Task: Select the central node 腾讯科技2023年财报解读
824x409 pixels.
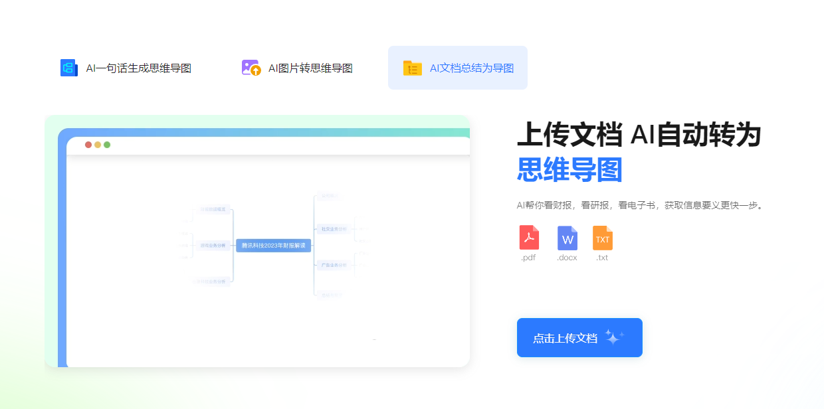Action: point(274,245)
